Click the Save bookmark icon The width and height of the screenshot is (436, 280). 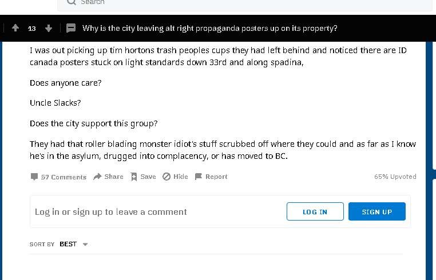click(134, 177)
